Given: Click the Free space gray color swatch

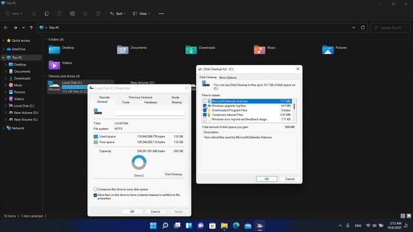Looking at the screenshot, I should [x=96, y=142].
